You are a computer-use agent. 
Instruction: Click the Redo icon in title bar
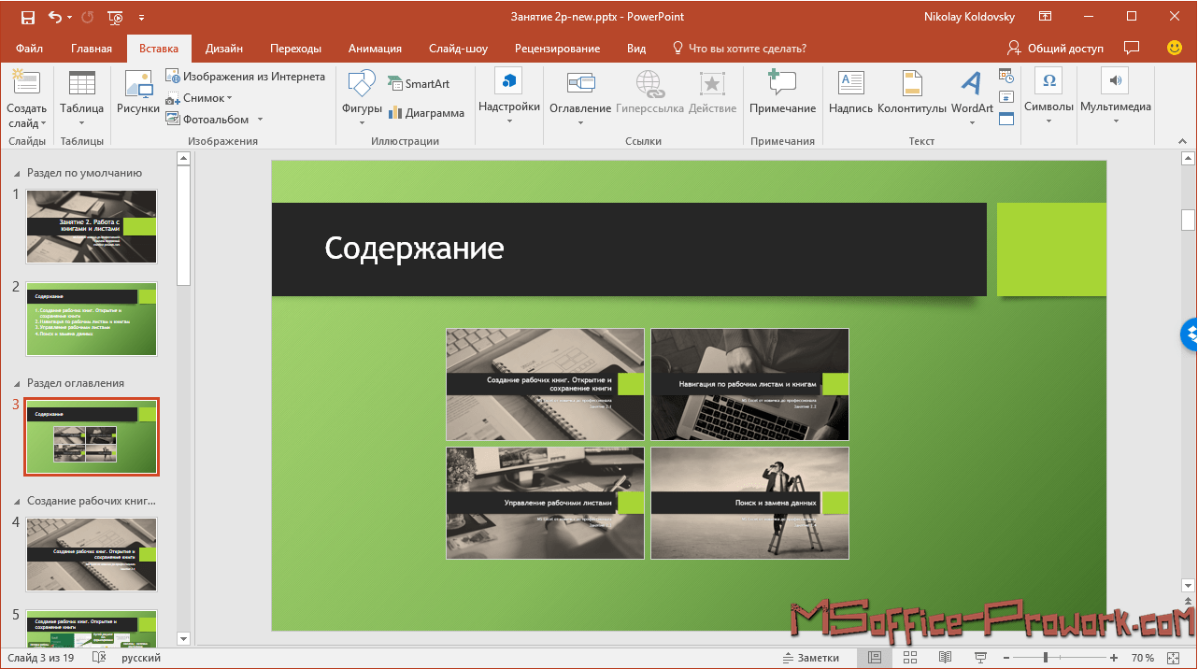[x=87, y=17]
